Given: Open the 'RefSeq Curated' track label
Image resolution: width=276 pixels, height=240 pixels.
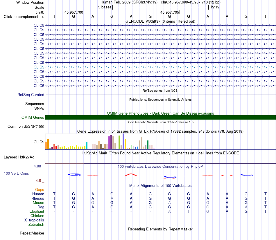Looking at the screenshot, I should [31, 95].
